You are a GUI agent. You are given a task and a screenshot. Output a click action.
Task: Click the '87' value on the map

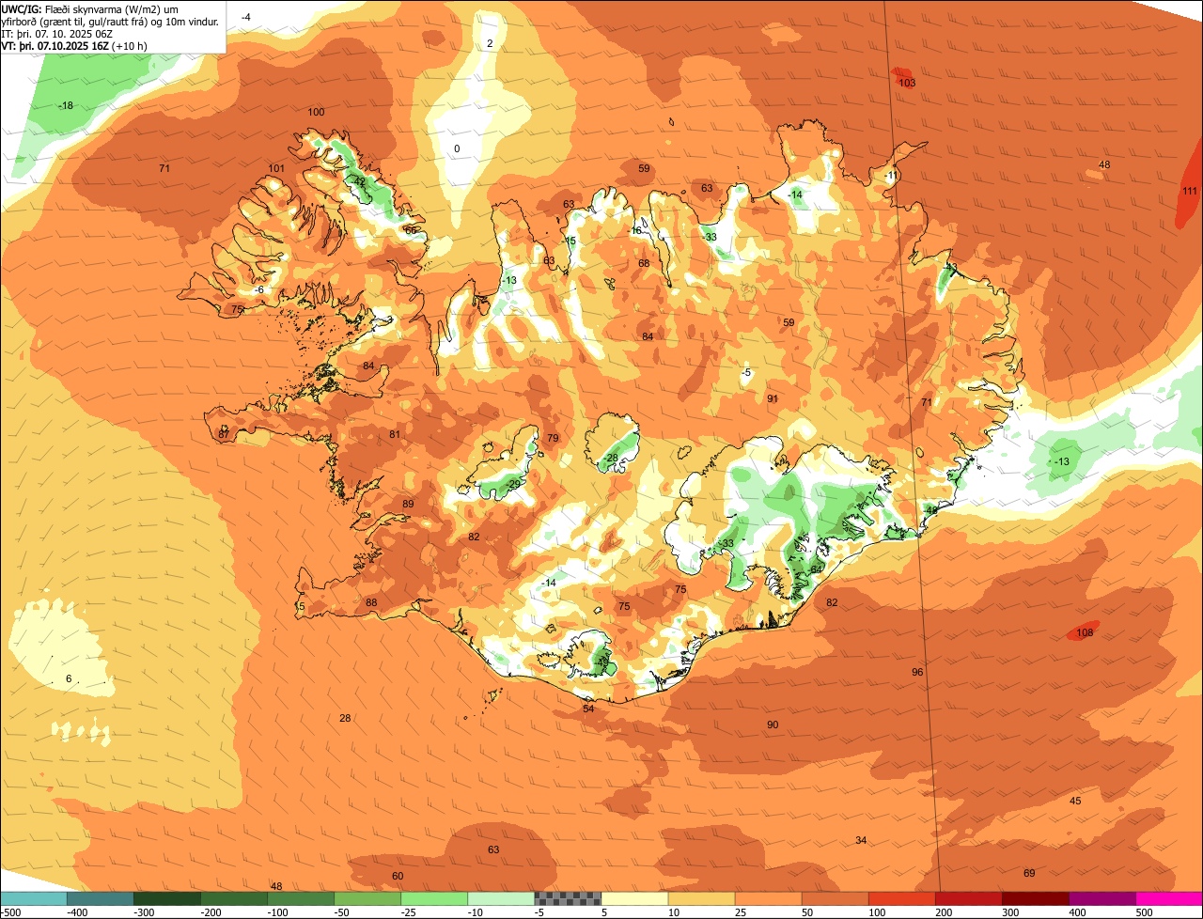click(x=224, y=434)
